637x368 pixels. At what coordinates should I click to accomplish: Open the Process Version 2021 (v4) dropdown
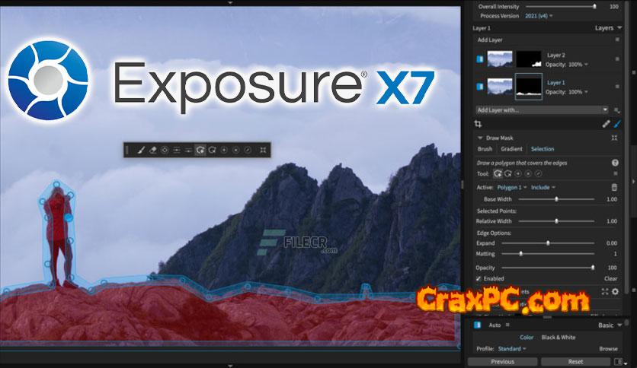tap(539, 16)
